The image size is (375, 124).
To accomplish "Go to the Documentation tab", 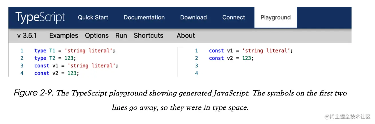I will tap(144, 17).
